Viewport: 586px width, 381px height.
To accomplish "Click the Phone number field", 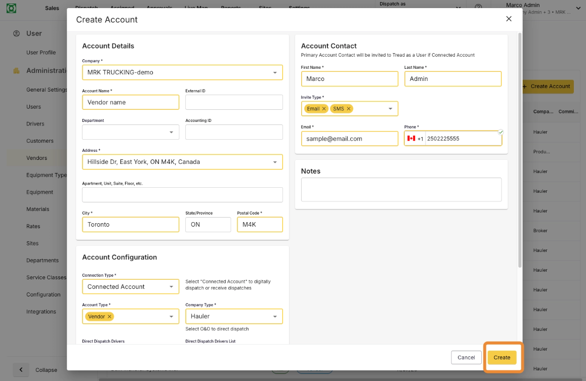I will [x=463, y=139].
